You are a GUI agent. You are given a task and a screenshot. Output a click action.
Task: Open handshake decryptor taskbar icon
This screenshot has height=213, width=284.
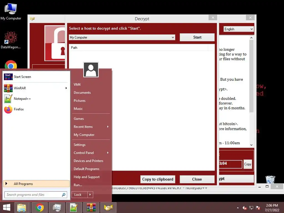(x=108, y=207)
